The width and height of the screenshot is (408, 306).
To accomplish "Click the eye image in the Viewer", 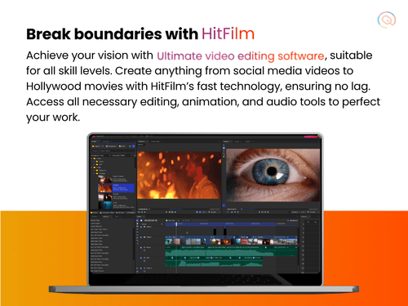I will coord(273,175).
